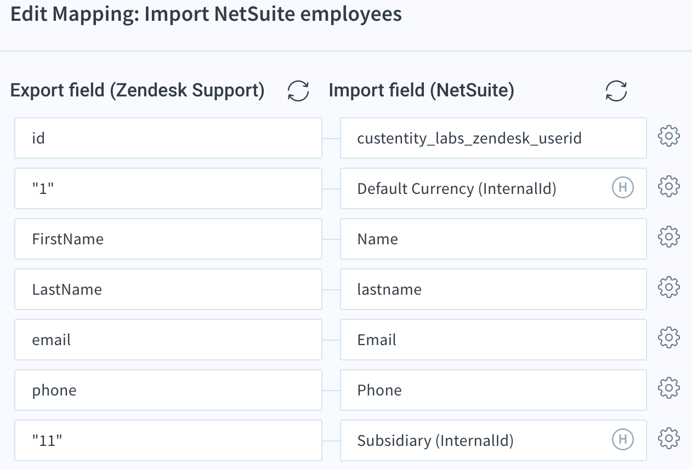Viewport: 692px width, 470px height.
Task: Open settings gear for custentity_labs_zendesk_userid mapping
Action: (669, 136)
